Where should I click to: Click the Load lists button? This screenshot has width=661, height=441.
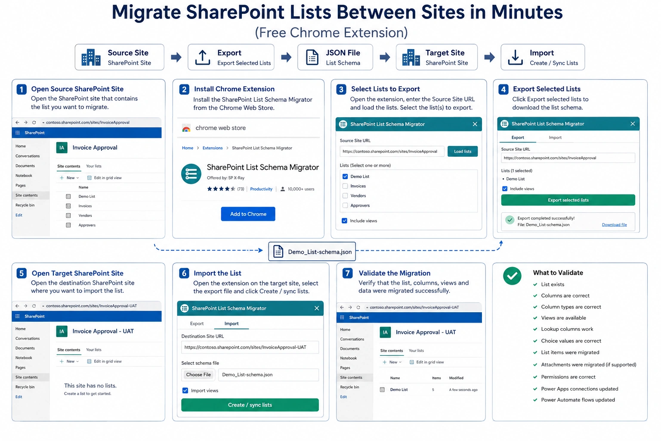463,152
